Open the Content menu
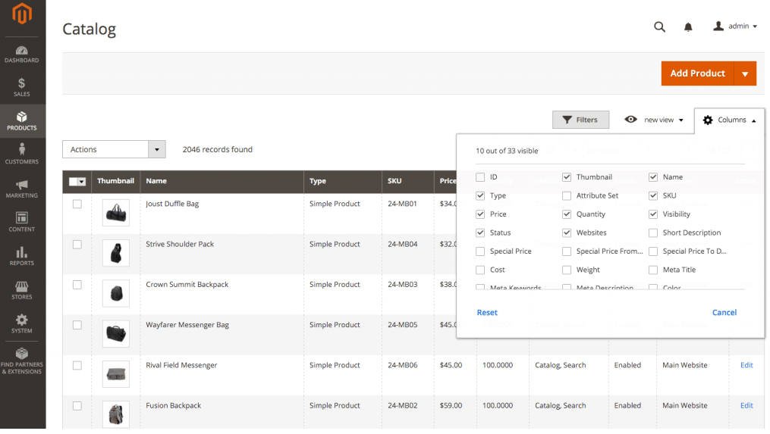770x434 pixels. point(21,222)
